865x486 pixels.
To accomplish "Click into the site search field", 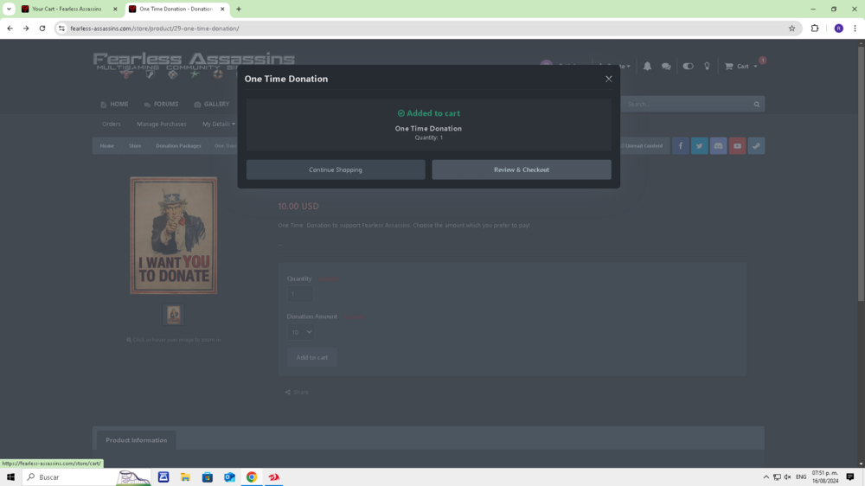I will (686, 105).
